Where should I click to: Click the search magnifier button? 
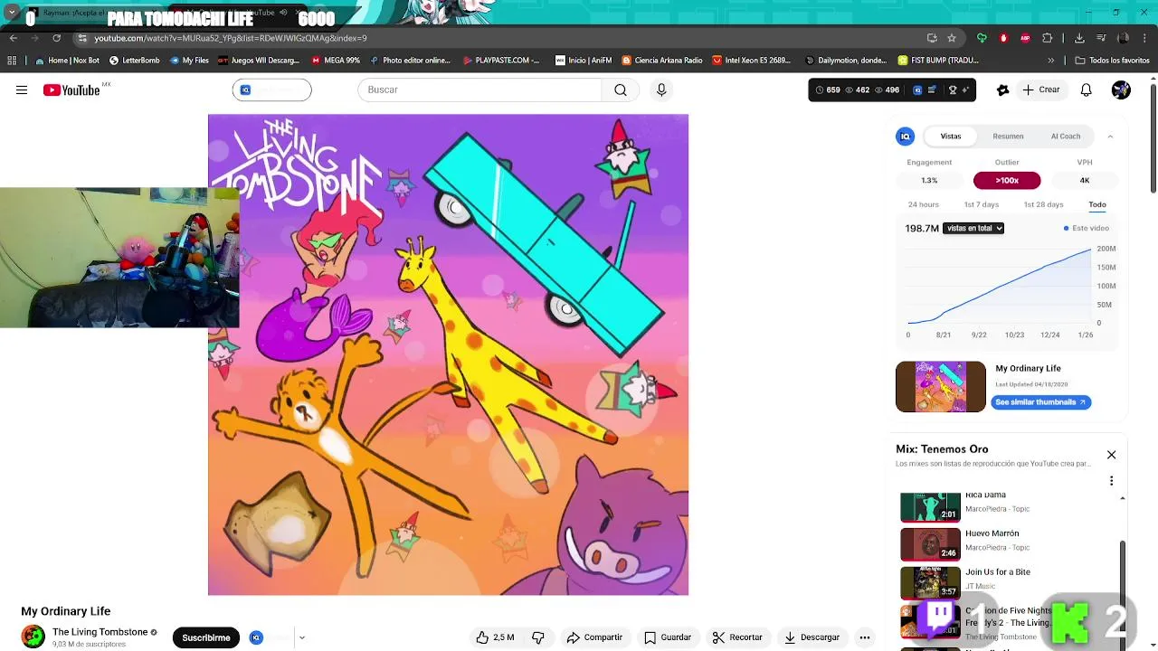pos(621,90)
